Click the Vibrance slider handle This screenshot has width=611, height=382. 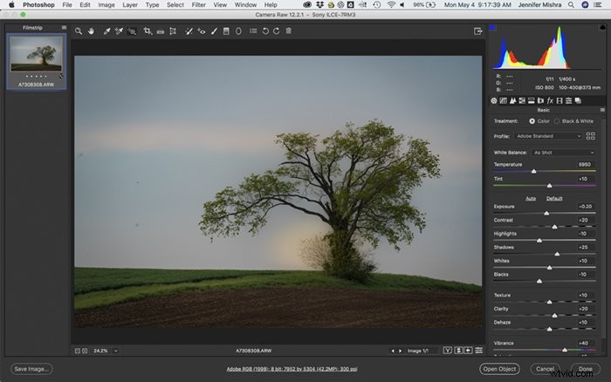565,350
